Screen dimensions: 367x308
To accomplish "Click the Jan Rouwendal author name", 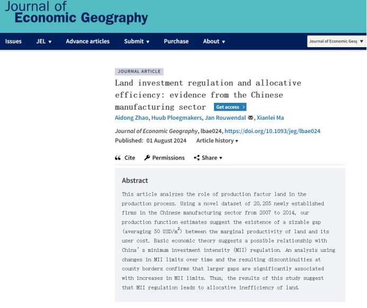I will click(x=225, y=118).
